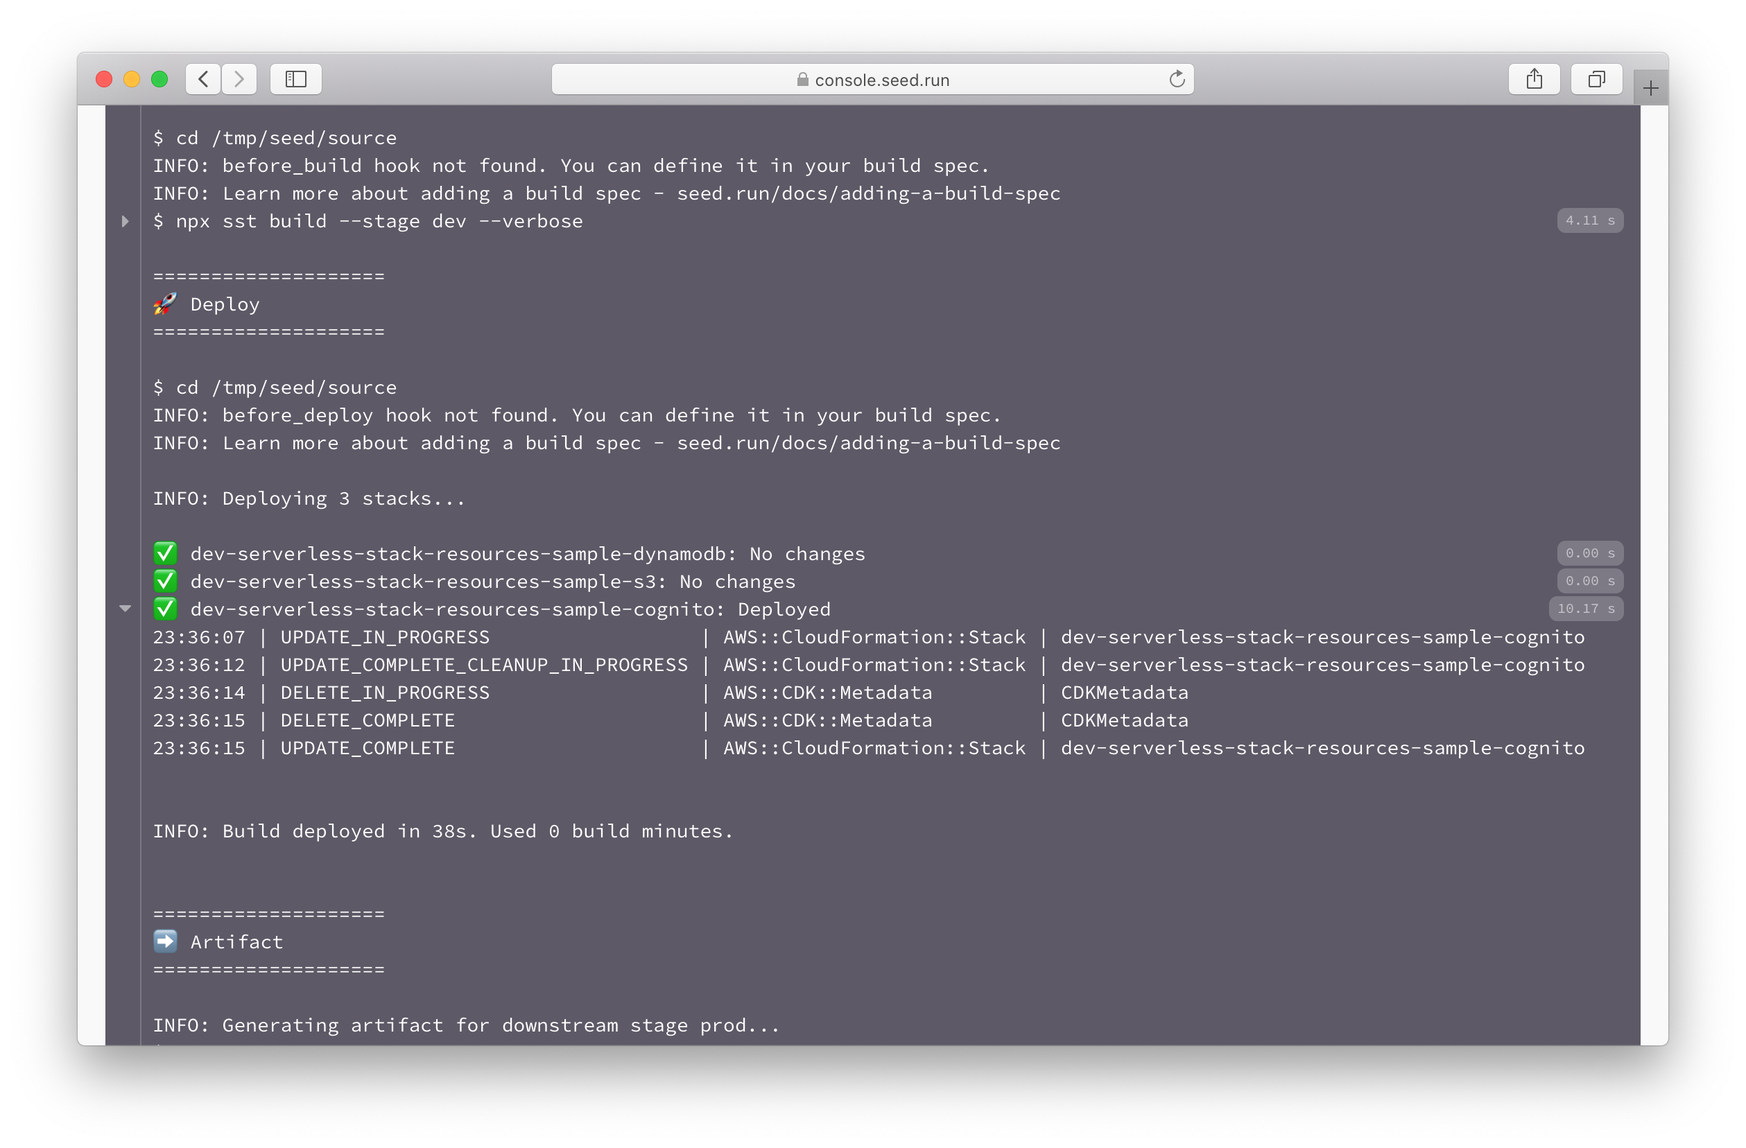Click the rocket Deploy section icon
Image resolution: width=1746 pixels, height=1148 pixels.
click(x=165, y=304)
